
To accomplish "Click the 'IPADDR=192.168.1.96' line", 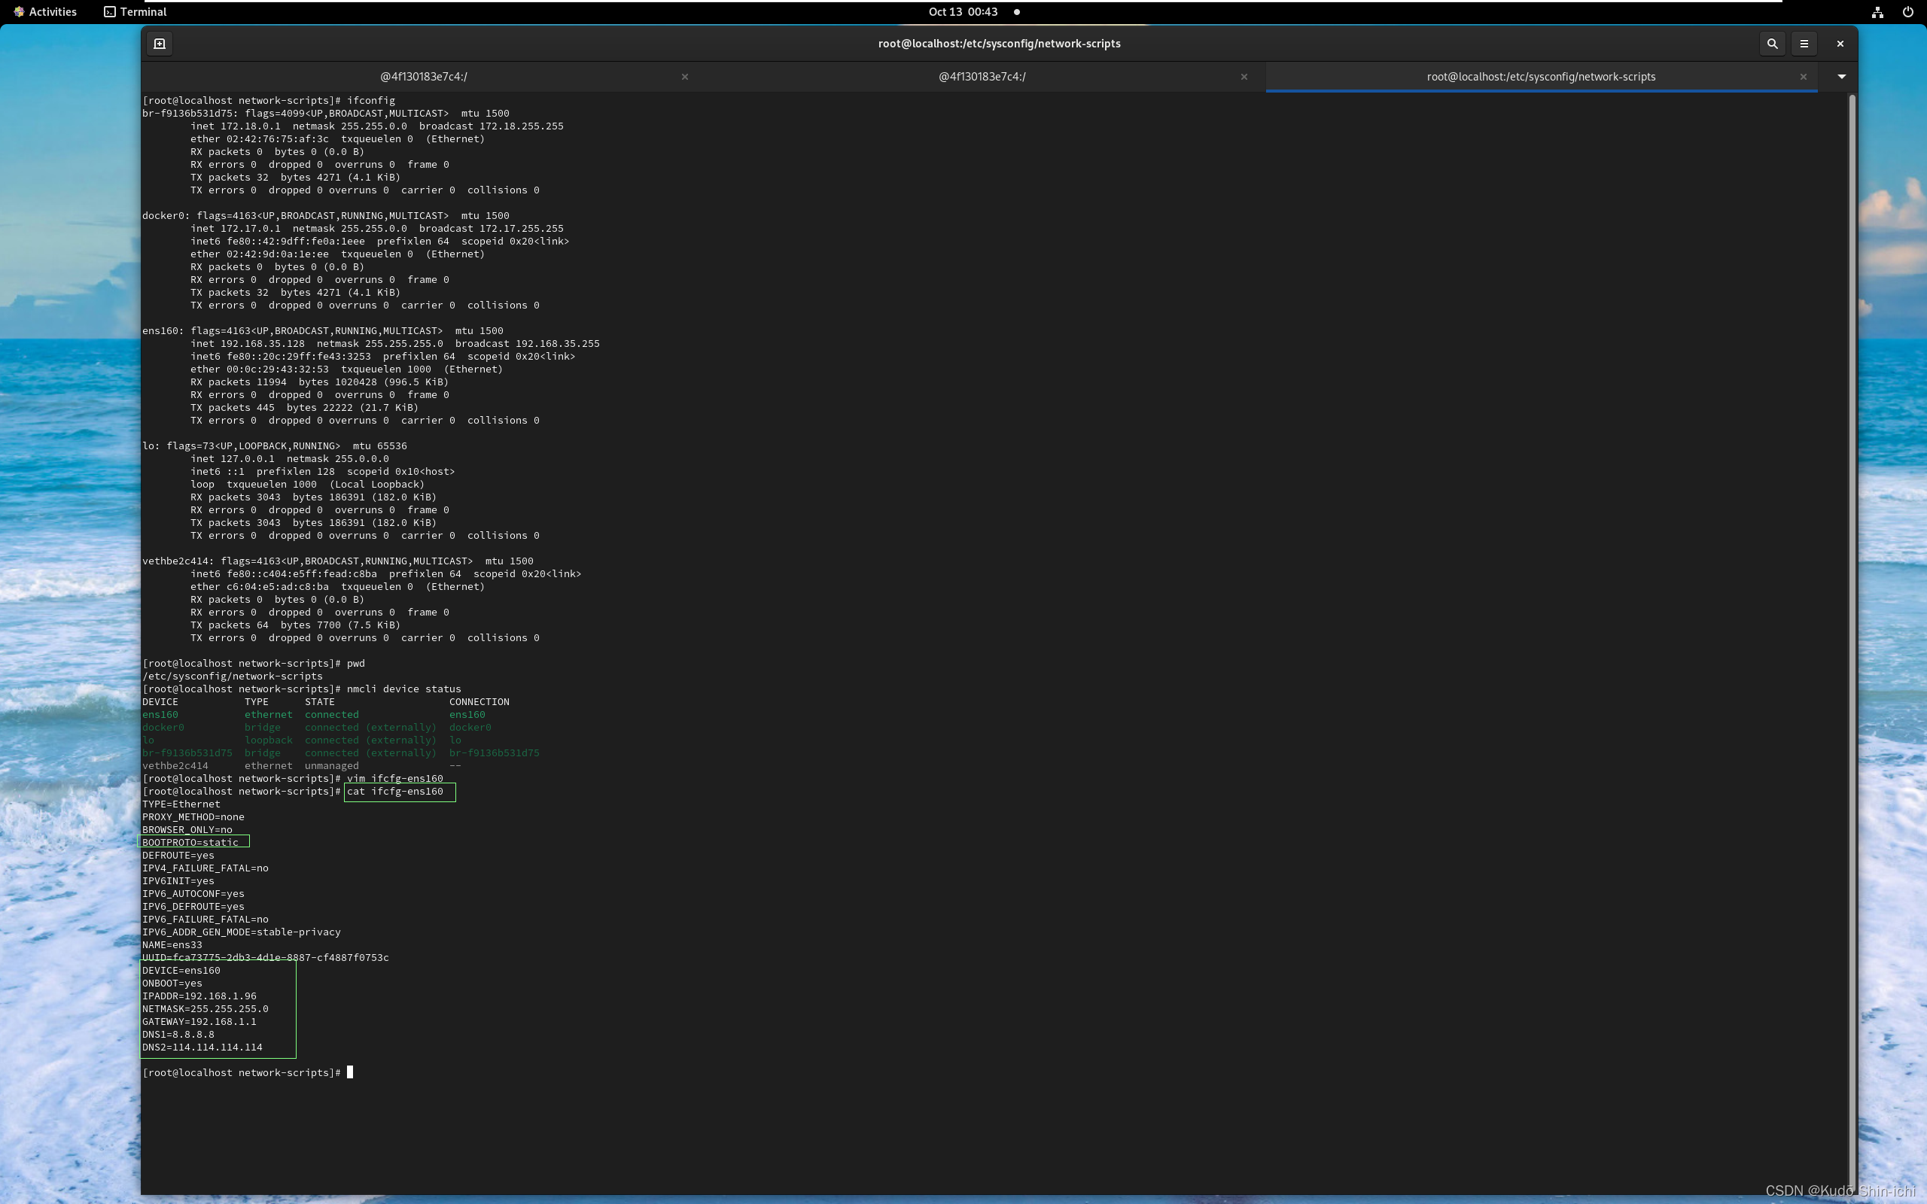I will pos(199,996).
